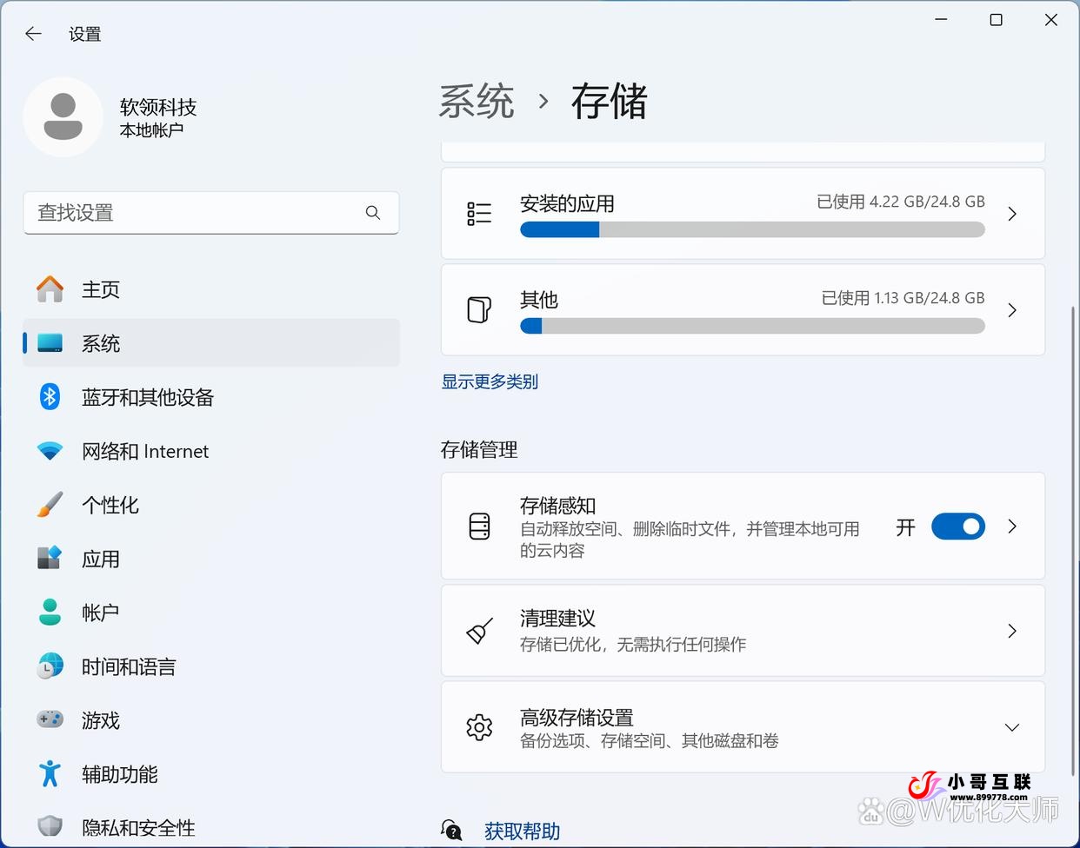Open 网络和 Internet settings
Image resolution: width=1080 pixels, height=848 pixels.
click(x=50, y=450)
